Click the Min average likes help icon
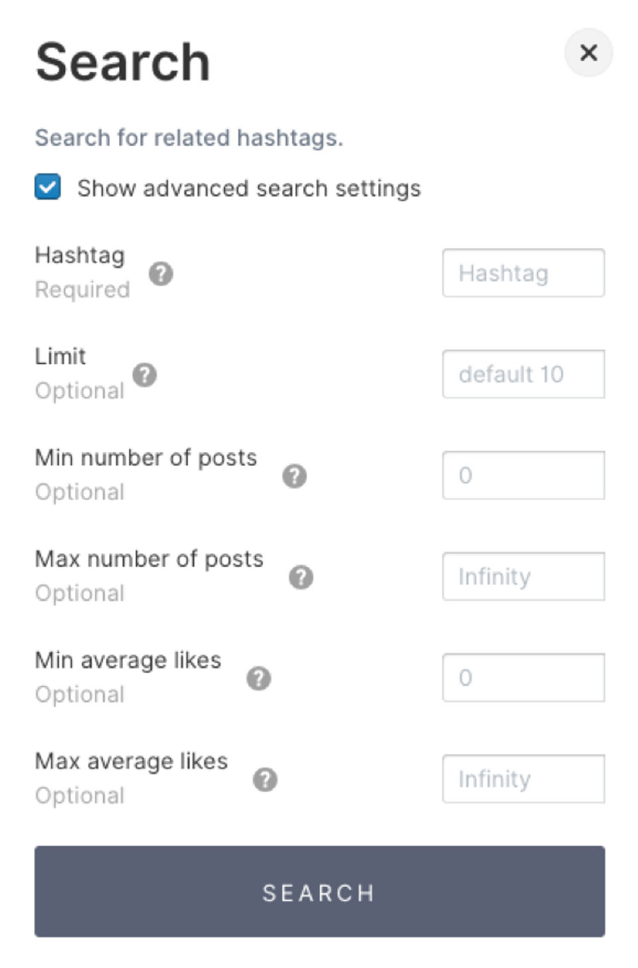Screen dimensions: 638x968 point(259,678)
